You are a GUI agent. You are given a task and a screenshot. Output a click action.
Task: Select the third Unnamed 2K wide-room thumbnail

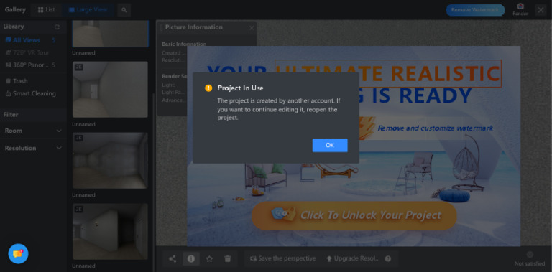point(110,161)
